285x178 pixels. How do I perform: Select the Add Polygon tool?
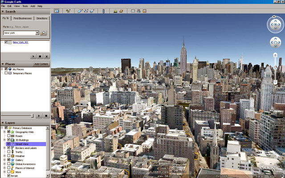pyautogui.click(x=80, y=11)
